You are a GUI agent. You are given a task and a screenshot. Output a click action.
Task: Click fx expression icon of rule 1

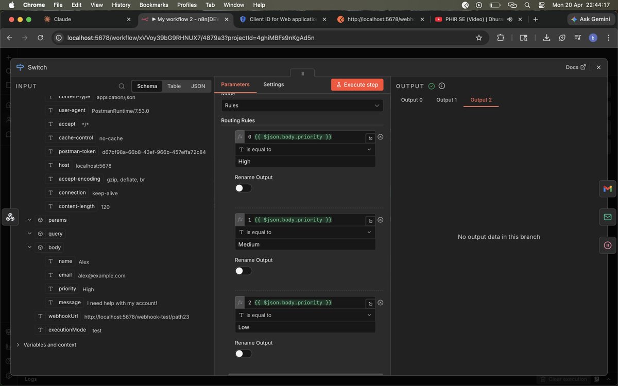click(x=240, y=220)
